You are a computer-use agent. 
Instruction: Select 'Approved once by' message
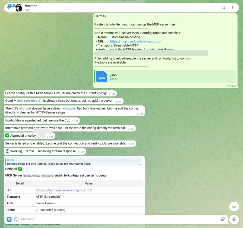[29, 136]
